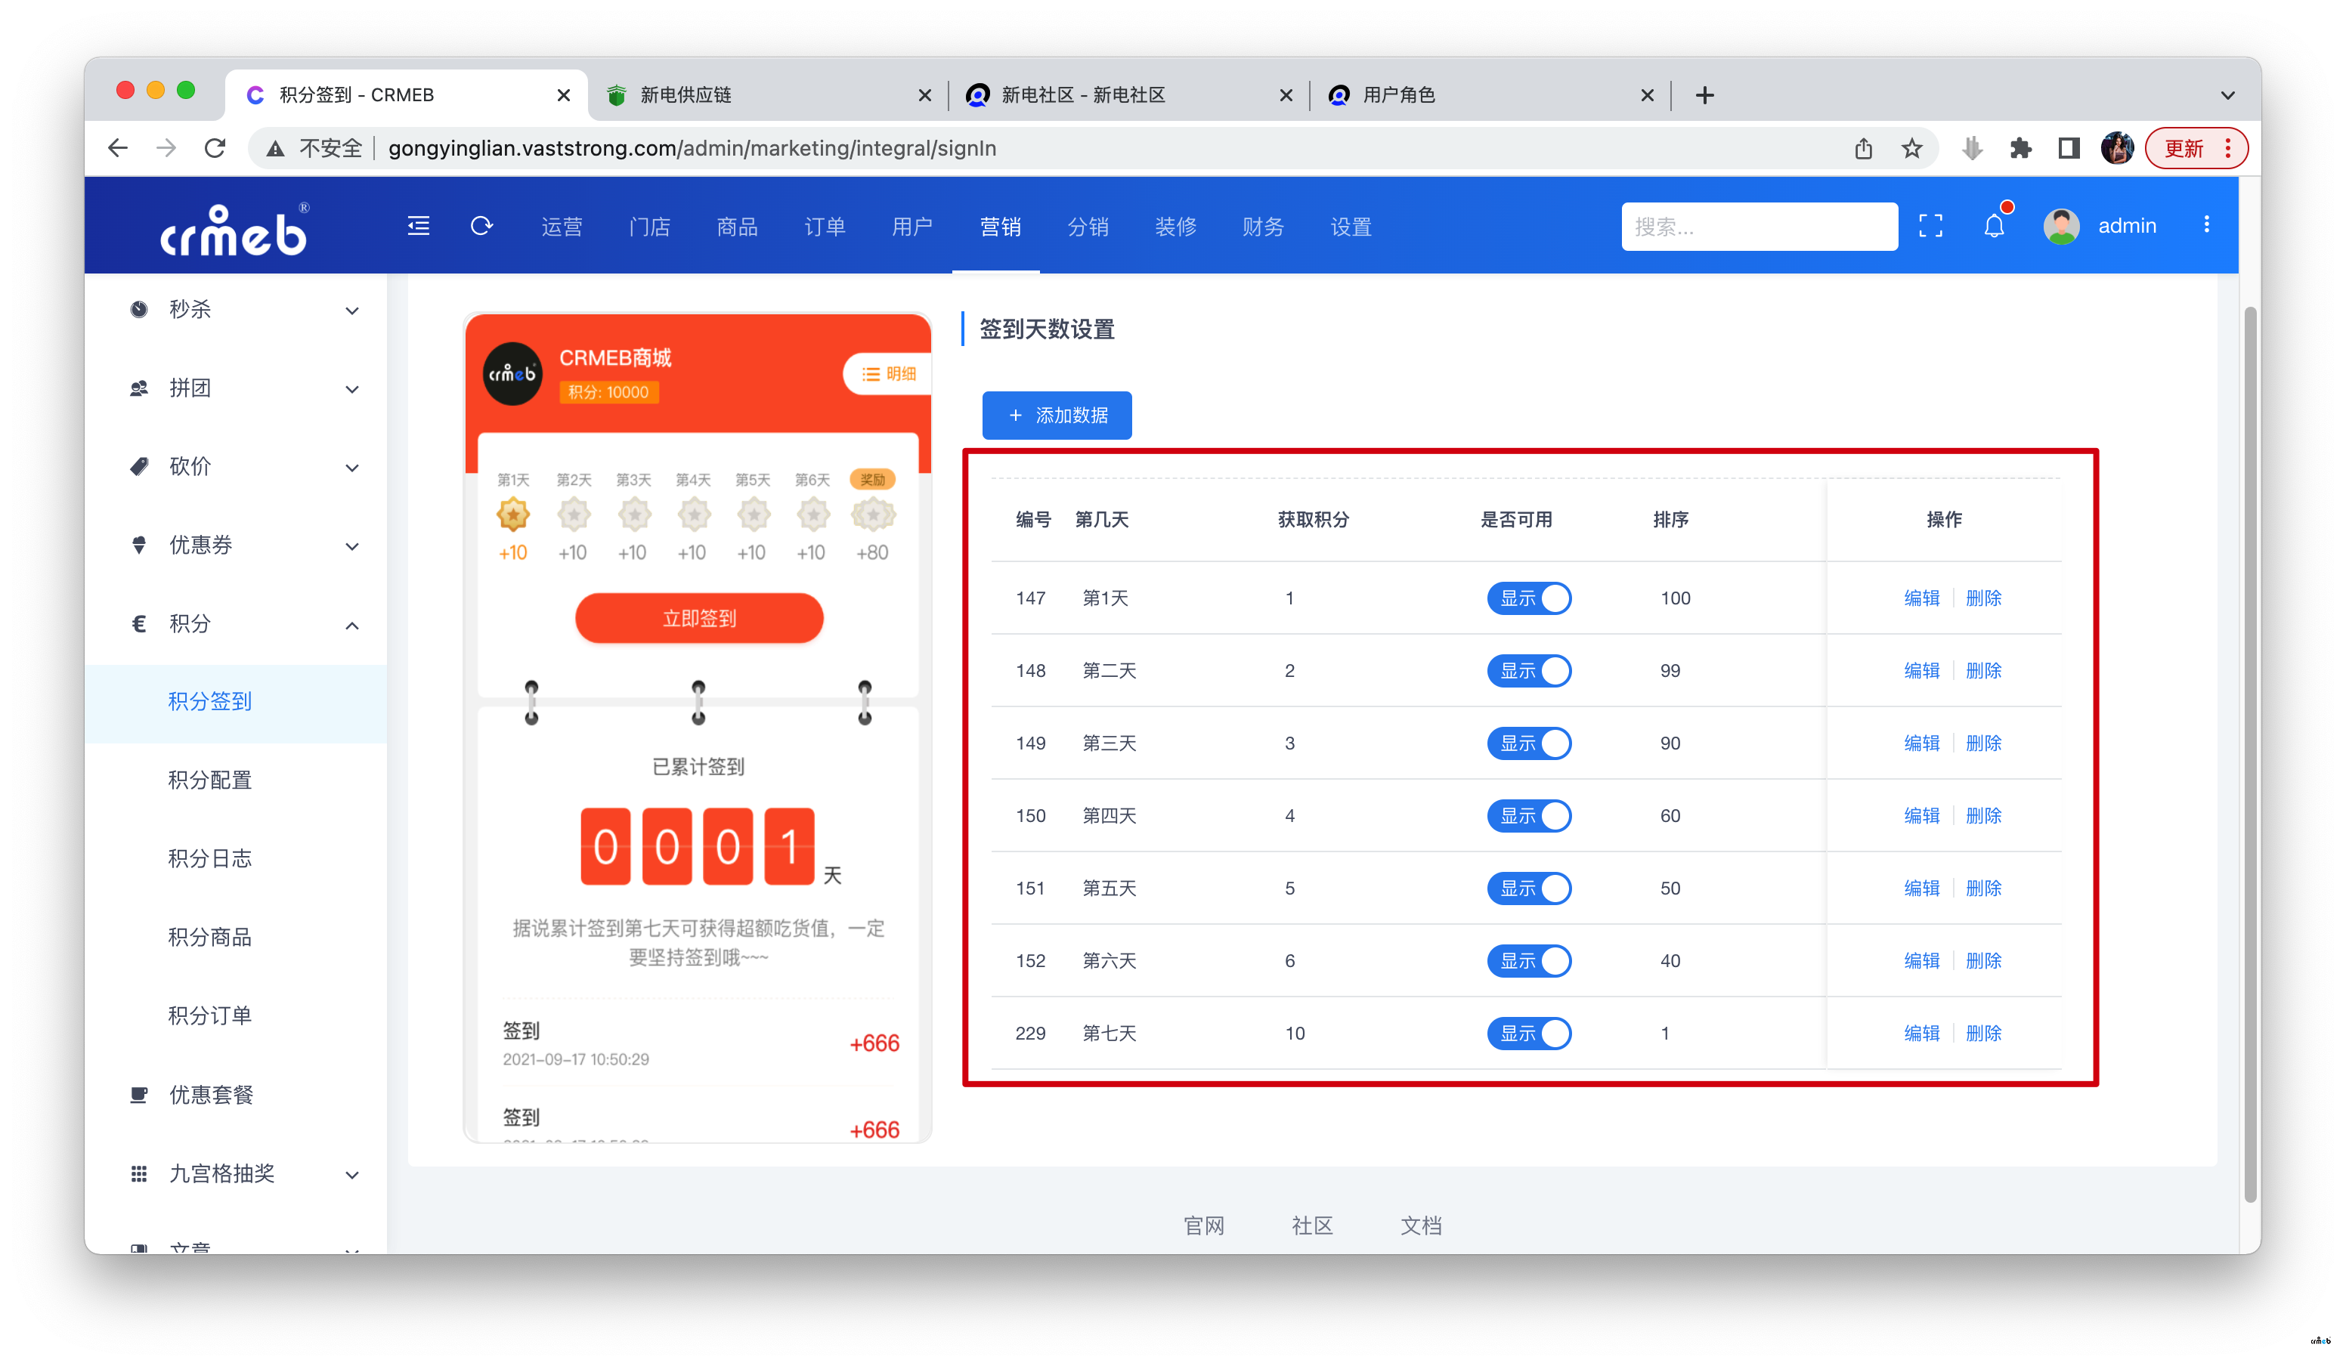Open the 门店 top menu
The height and width of the screenshot is (1366, 2346).
649,226
